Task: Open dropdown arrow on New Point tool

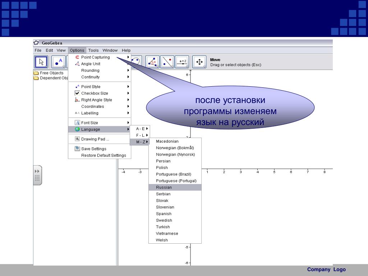Action: point(64,67)
